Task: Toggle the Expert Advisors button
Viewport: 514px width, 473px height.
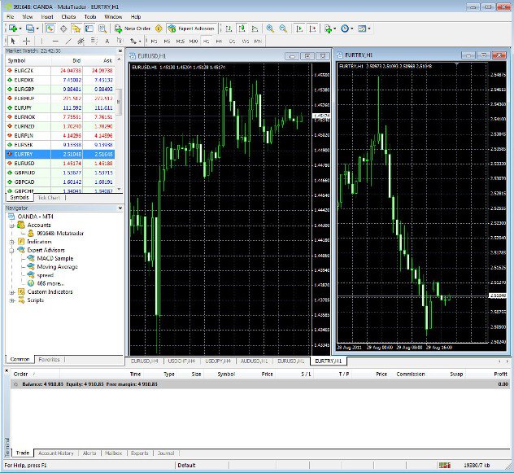Action: click(x=191, y=28)
